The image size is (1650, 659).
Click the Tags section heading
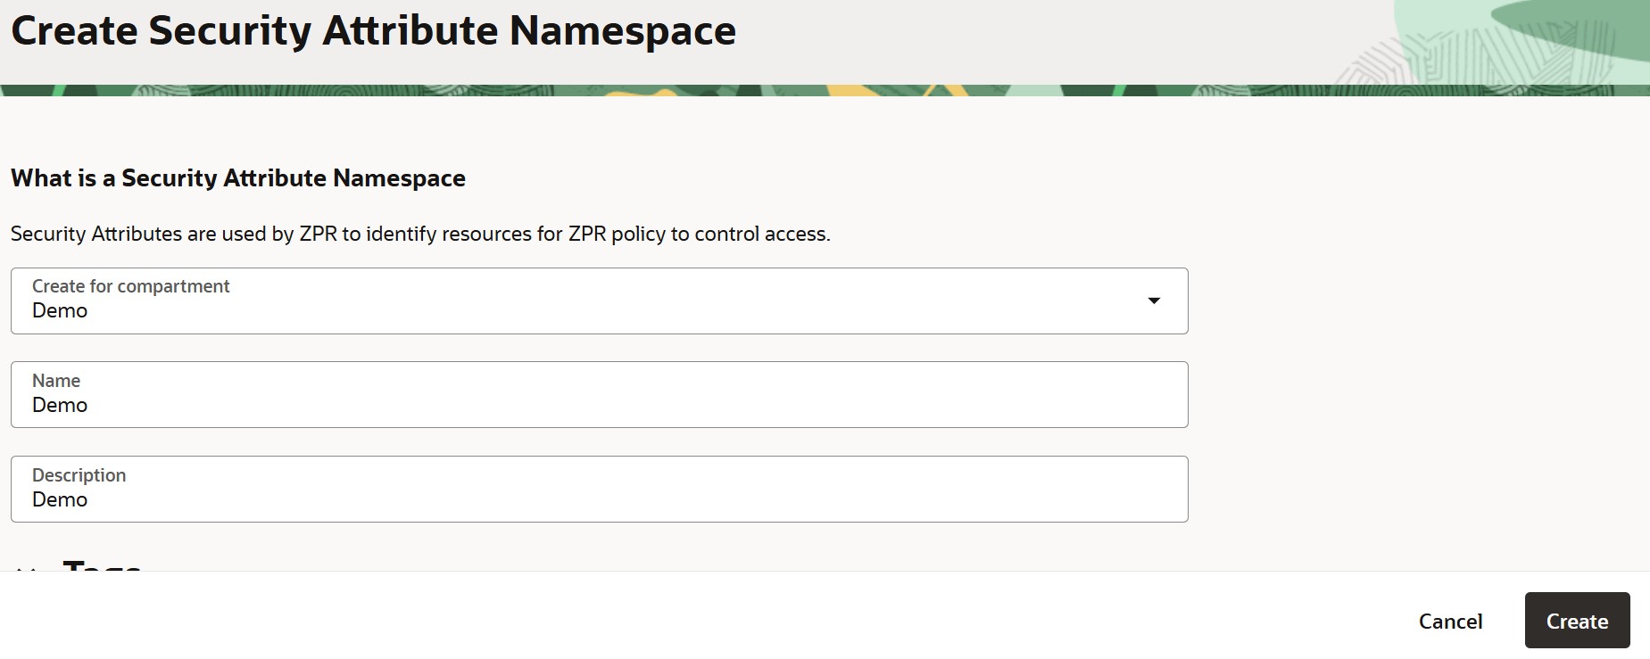102,564
